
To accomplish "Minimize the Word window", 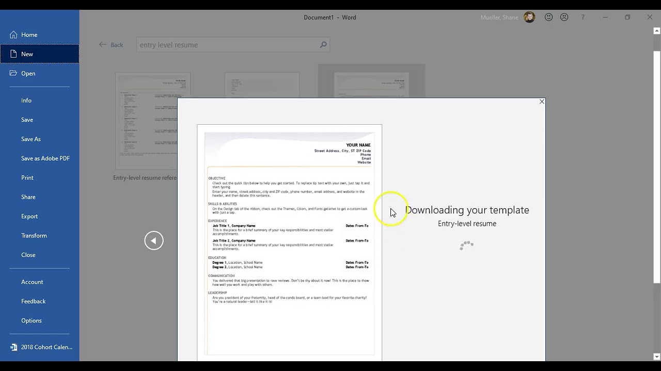I will (x=605, y=17).
